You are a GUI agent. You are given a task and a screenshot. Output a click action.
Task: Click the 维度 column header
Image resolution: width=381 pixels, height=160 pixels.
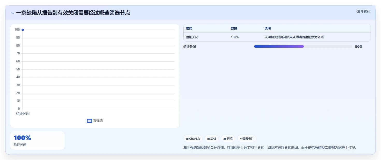(189, 28)
